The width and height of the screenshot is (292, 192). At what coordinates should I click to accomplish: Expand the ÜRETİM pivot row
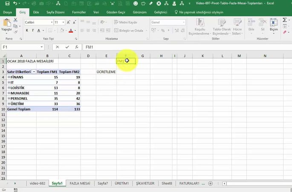[9, 104]
